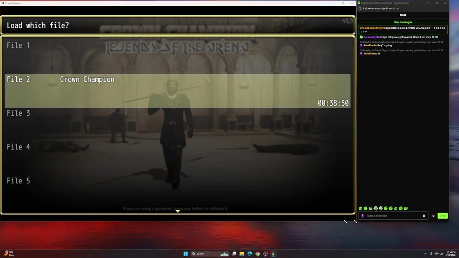Click the kick.com popout address bar
This screenshot has height=258, width=459.
point(381,9)
